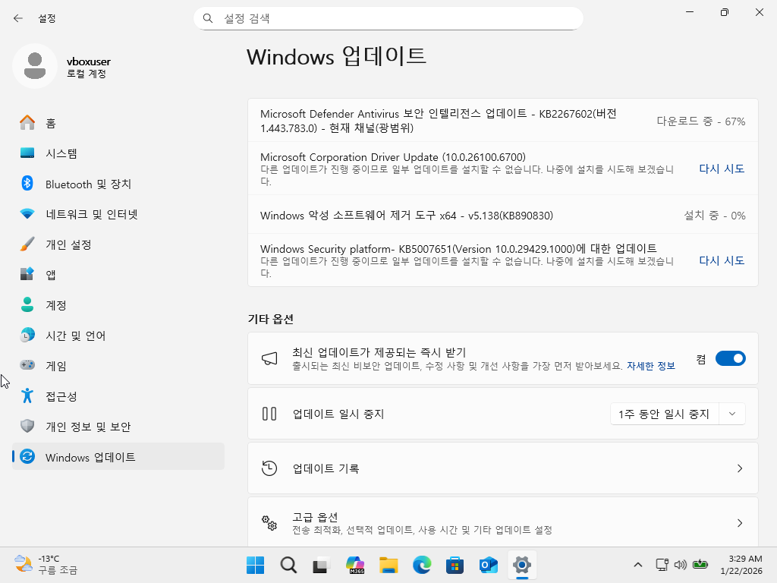Launch Microsoft 365 Copilot from taskbar
Viewport: 777px width, 583px height.
[x=355, y=565]
